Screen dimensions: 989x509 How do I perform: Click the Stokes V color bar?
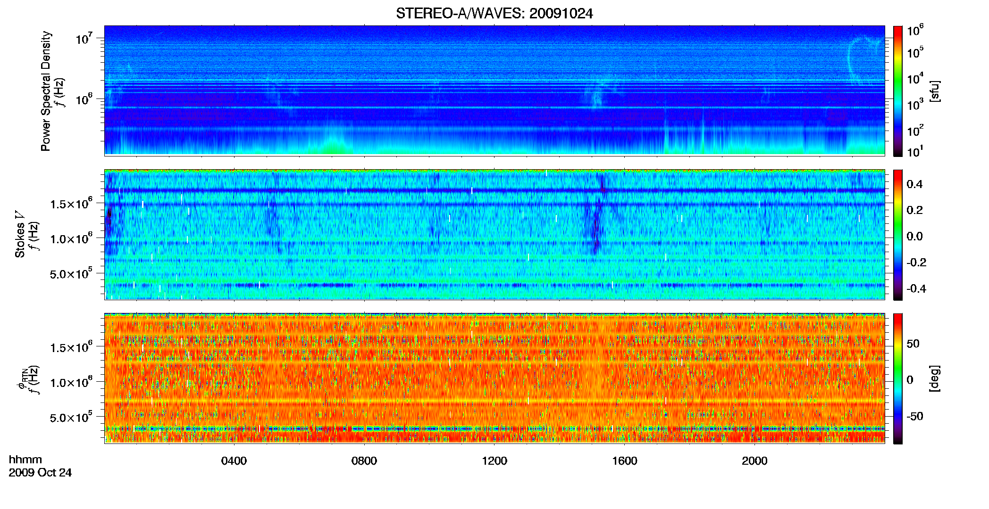[898, 235]
